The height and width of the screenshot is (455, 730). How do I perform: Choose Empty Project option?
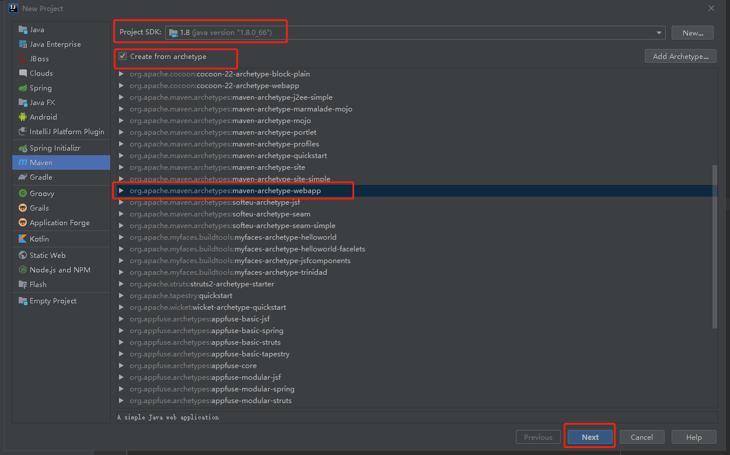(61, 301)
